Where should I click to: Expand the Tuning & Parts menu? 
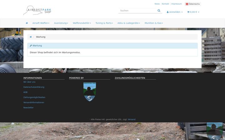point(104,23)
